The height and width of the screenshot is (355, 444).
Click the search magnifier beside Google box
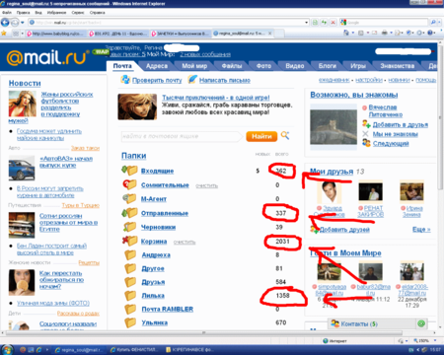(433, 23)
